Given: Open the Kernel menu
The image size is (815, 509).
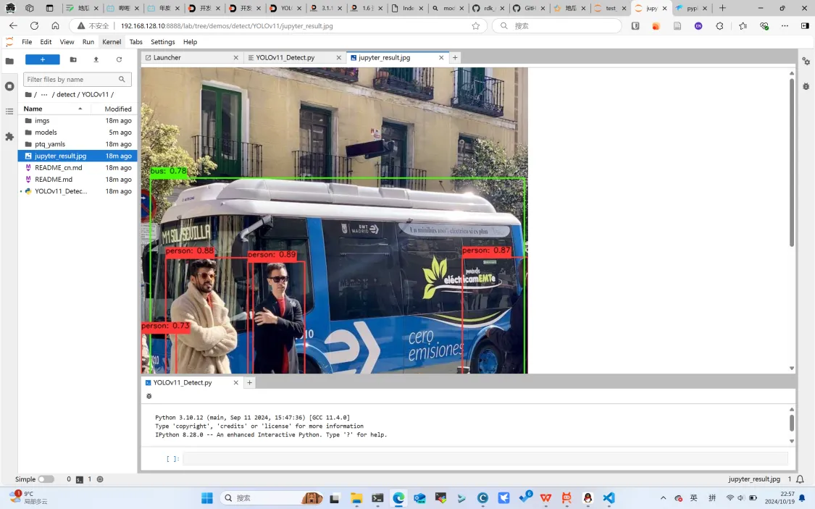Looking at the screenshot, I should coord(112,42).
